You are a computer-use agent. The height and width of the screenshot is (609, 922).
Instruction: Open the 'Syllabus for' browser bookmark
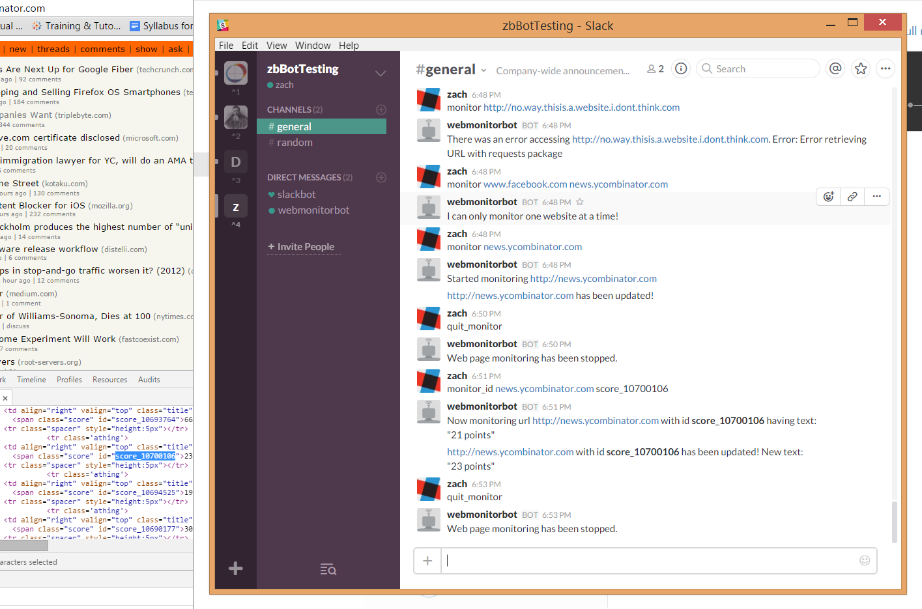(x=162, y=26)
